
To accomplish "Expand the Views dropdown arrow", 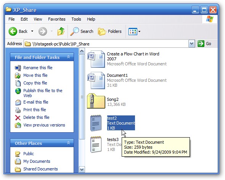I will (139, 31).
